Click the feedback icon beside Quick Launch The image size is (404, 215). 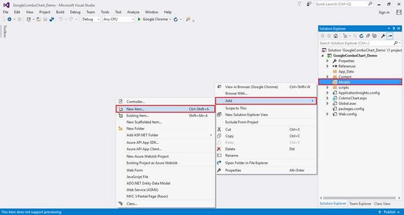pos(308,4)
